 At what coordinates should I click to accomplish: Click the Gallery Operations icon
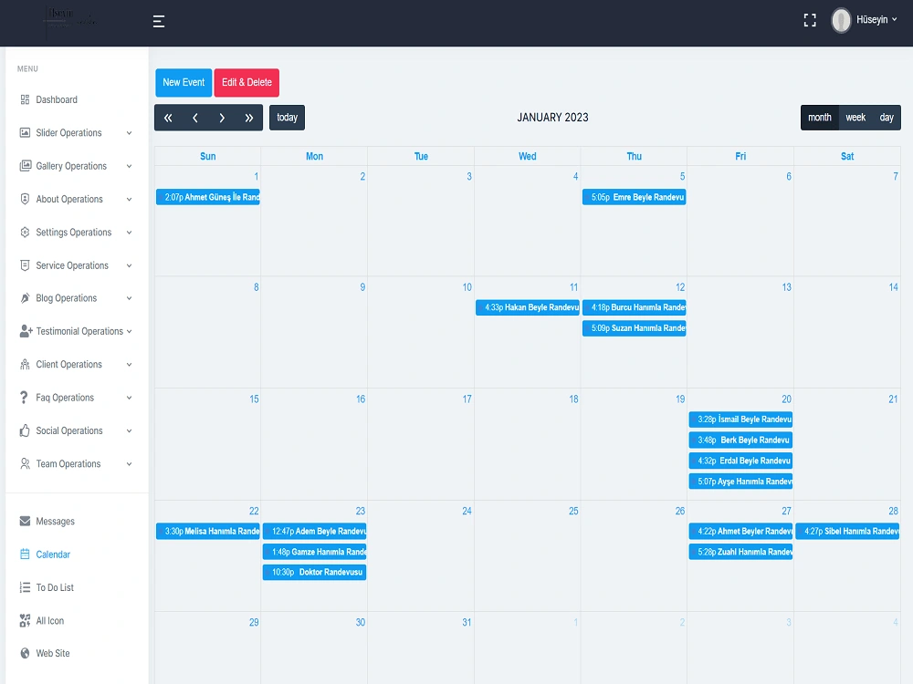coord(25,166)
